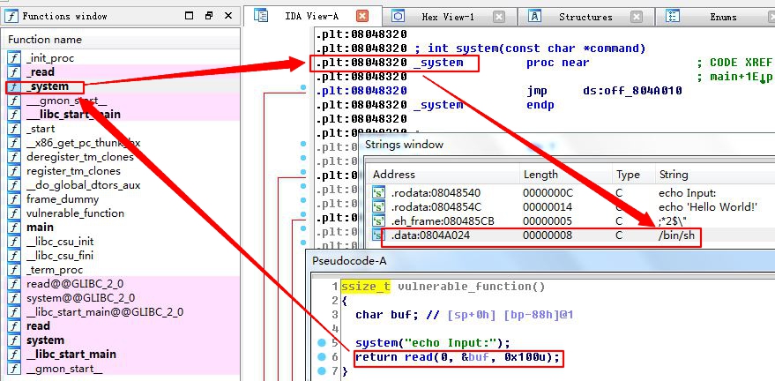Select main in the functions list

click(x=40, y=228)
